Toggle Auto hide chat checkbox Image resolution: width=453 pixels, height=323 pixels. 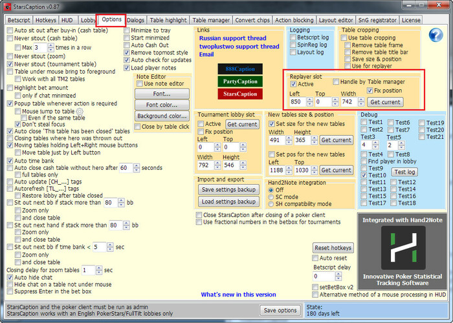click(10, 277)
